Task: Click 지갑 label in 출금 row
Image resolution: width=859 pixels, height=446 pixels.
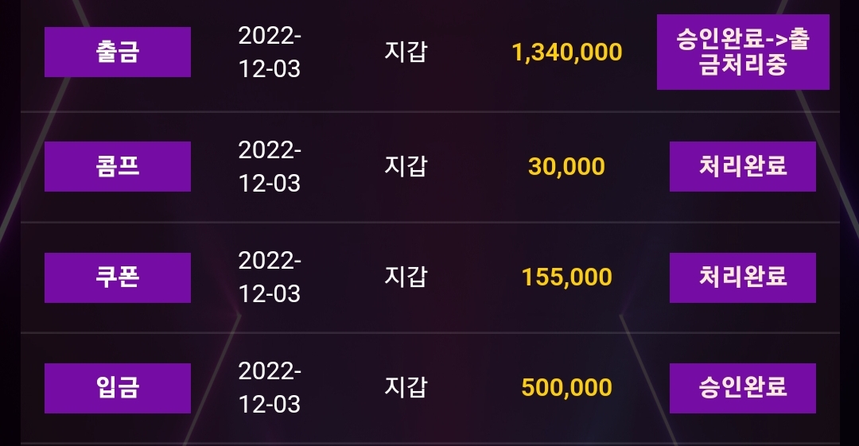Action: click(x=406, y=52)
